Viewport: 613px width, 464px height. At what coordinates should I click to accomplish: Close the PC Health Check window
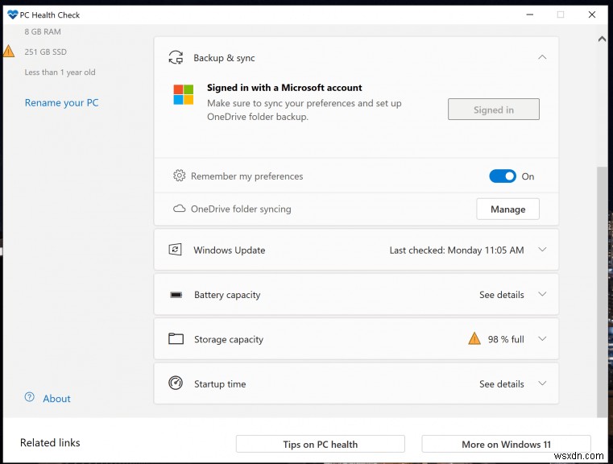(x=592, y=14)
